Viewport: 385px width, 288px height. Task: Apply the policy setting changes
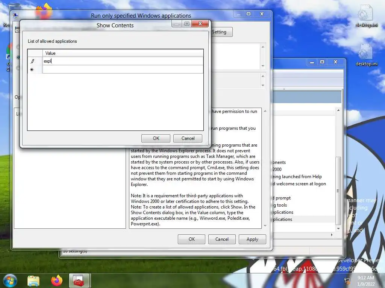click(252, 239)
